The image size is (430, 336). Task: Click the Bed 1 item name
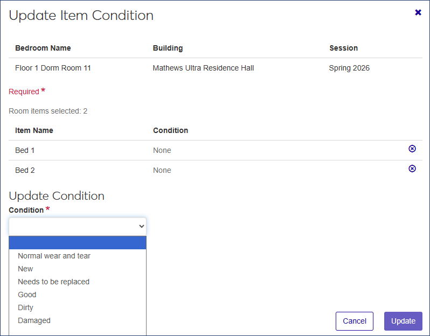(25, 150)
